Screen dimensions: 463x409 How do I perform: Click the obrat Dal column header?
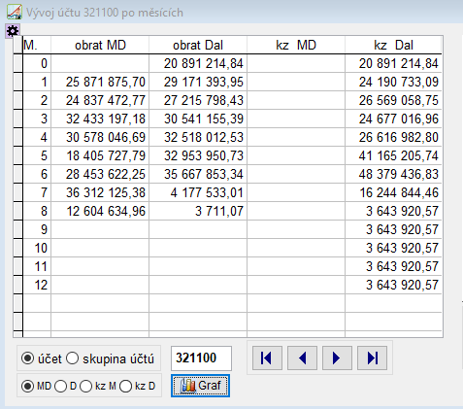click(x=198, y=45)
